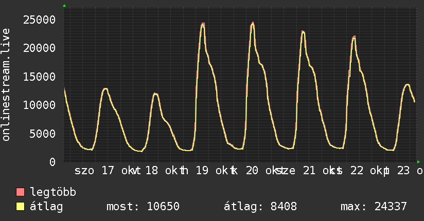424x221 pixels.
Task: Click the 'most: 10650' value
Action: click(x=143, y=207)
